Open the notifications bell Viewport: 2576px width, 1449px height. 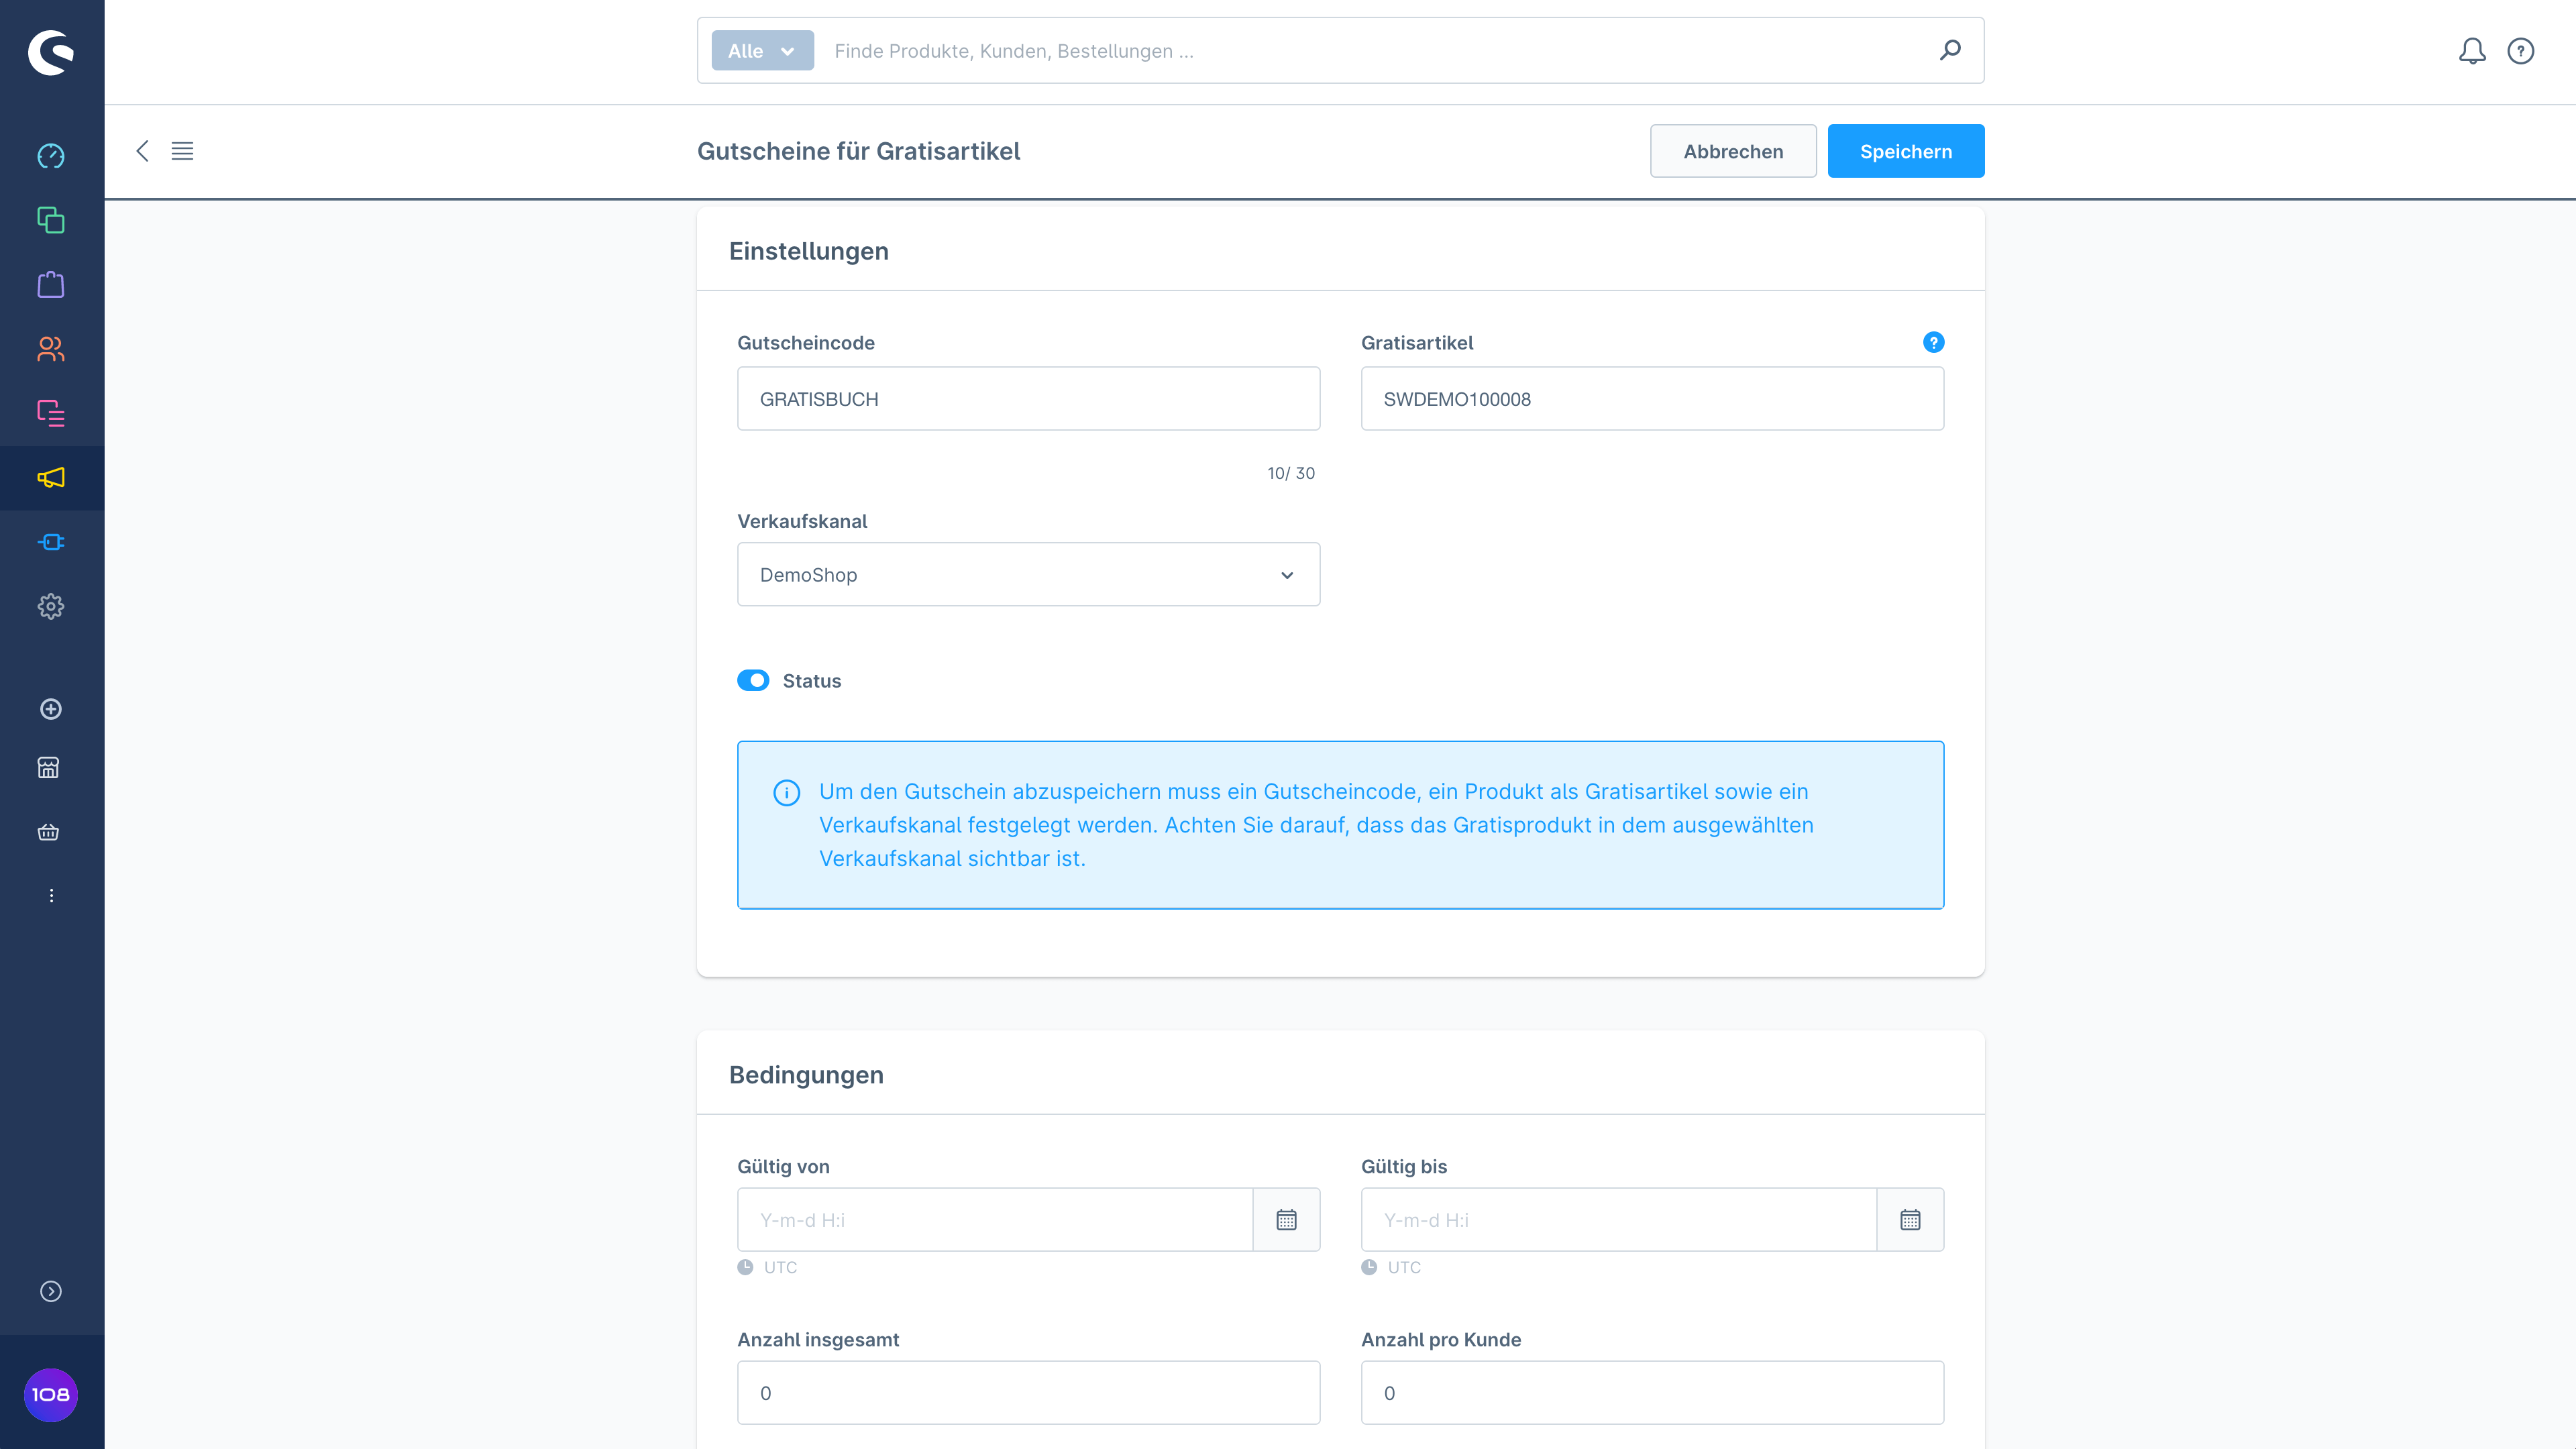(2472, 51)
